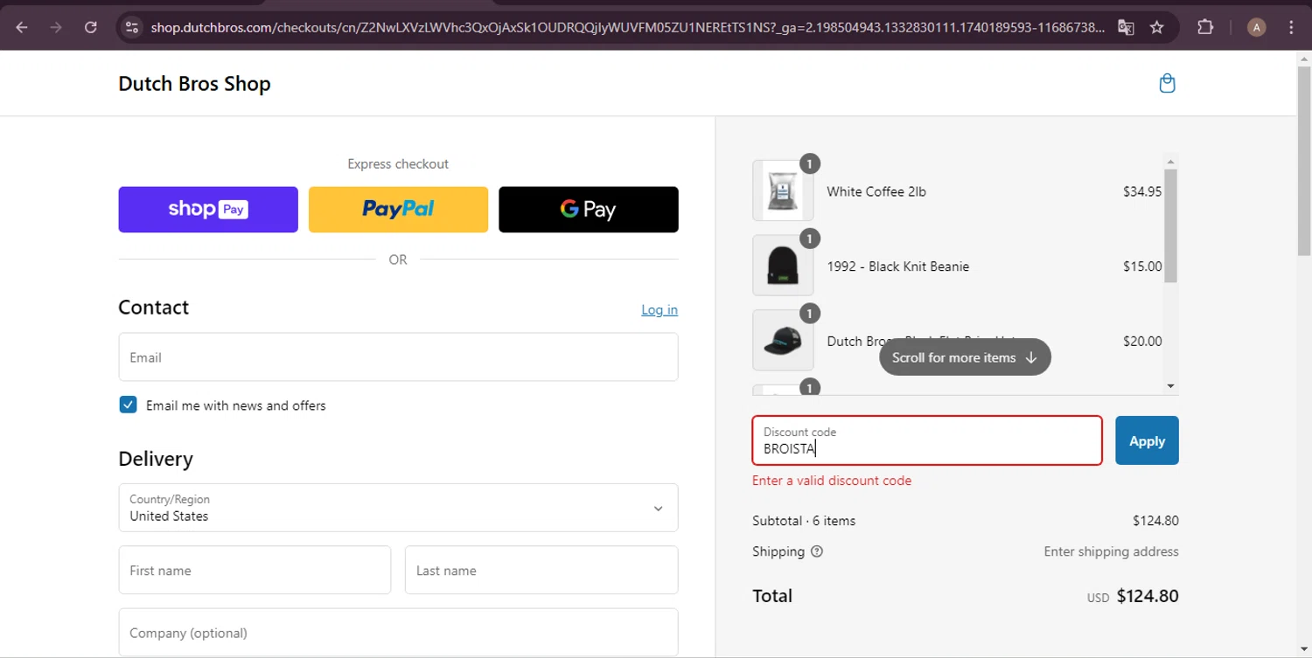Go back with browser back arrow
This screenshot has height=658, width=1312.
click(22, 27)
